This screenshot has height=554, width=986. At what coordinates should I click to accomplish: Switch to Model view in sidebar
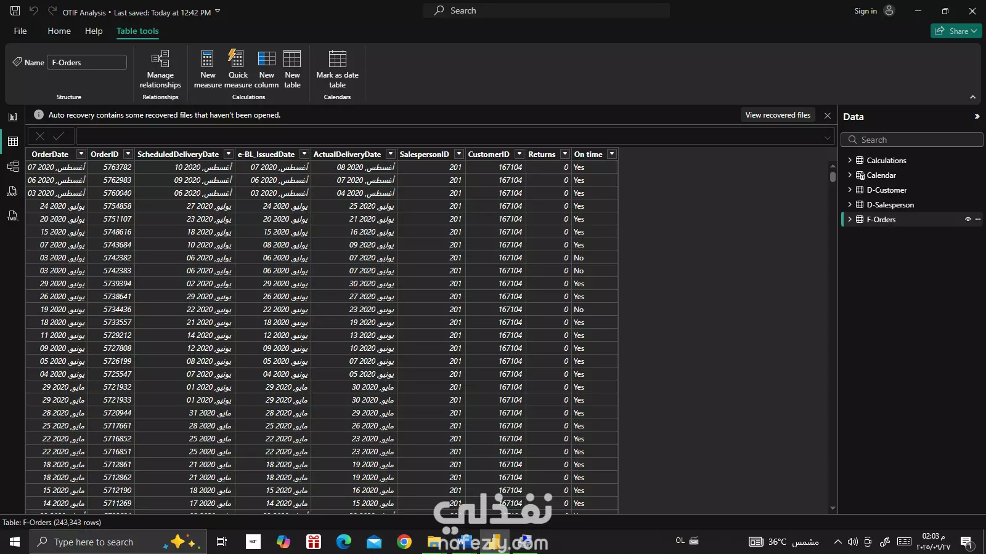tap(12, 166)
